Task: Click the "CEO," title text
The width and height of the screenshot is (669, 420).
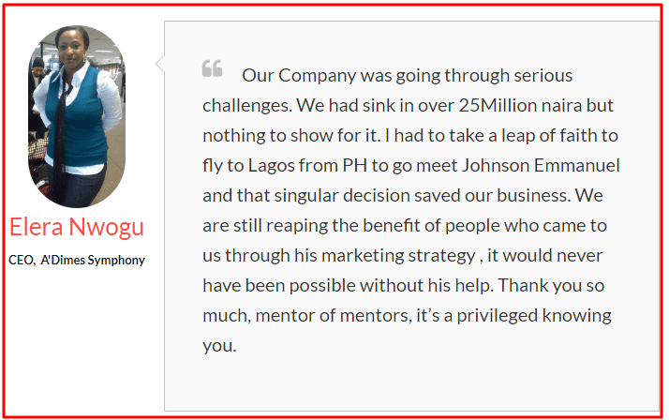Action: point(21,260)
